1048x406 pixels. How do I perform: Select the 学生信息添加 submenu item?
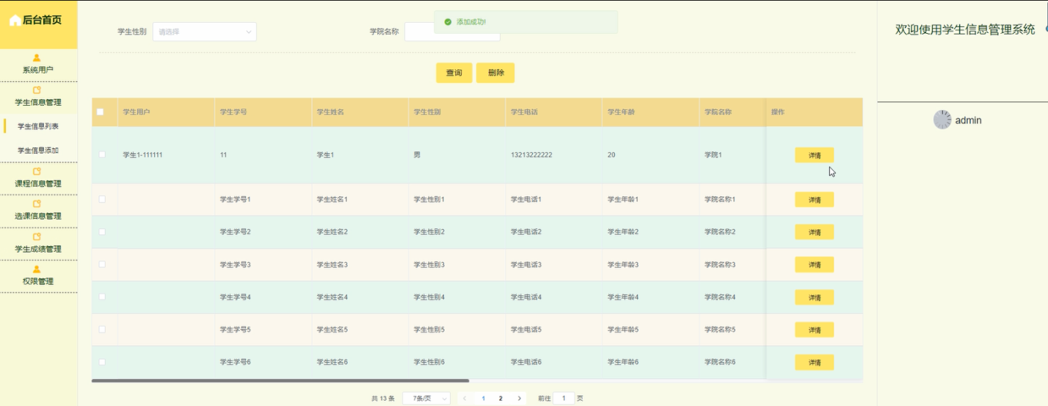[x=38, y=150]
